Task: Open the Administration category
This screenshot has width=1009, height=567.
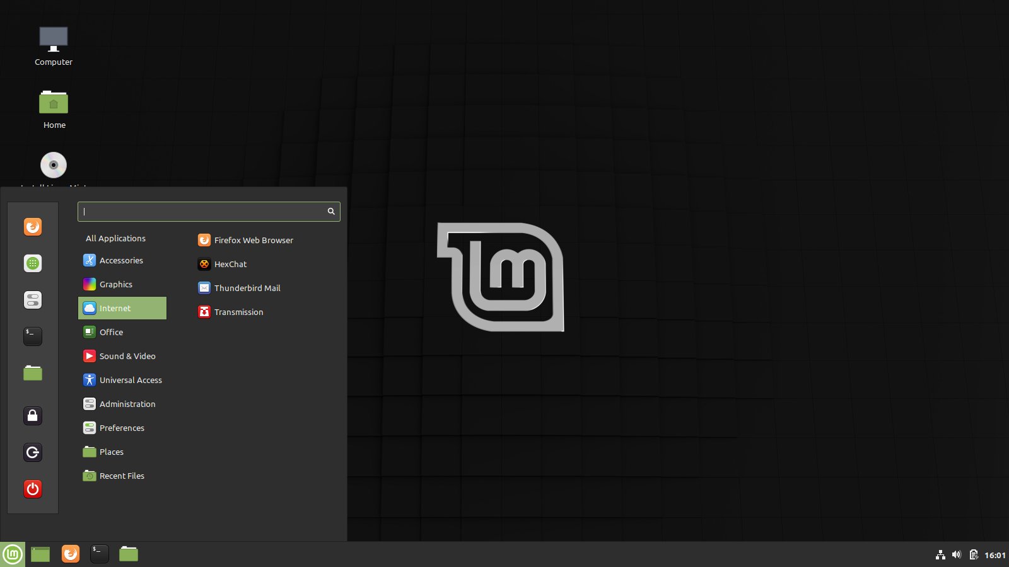Action: (122, 404)
